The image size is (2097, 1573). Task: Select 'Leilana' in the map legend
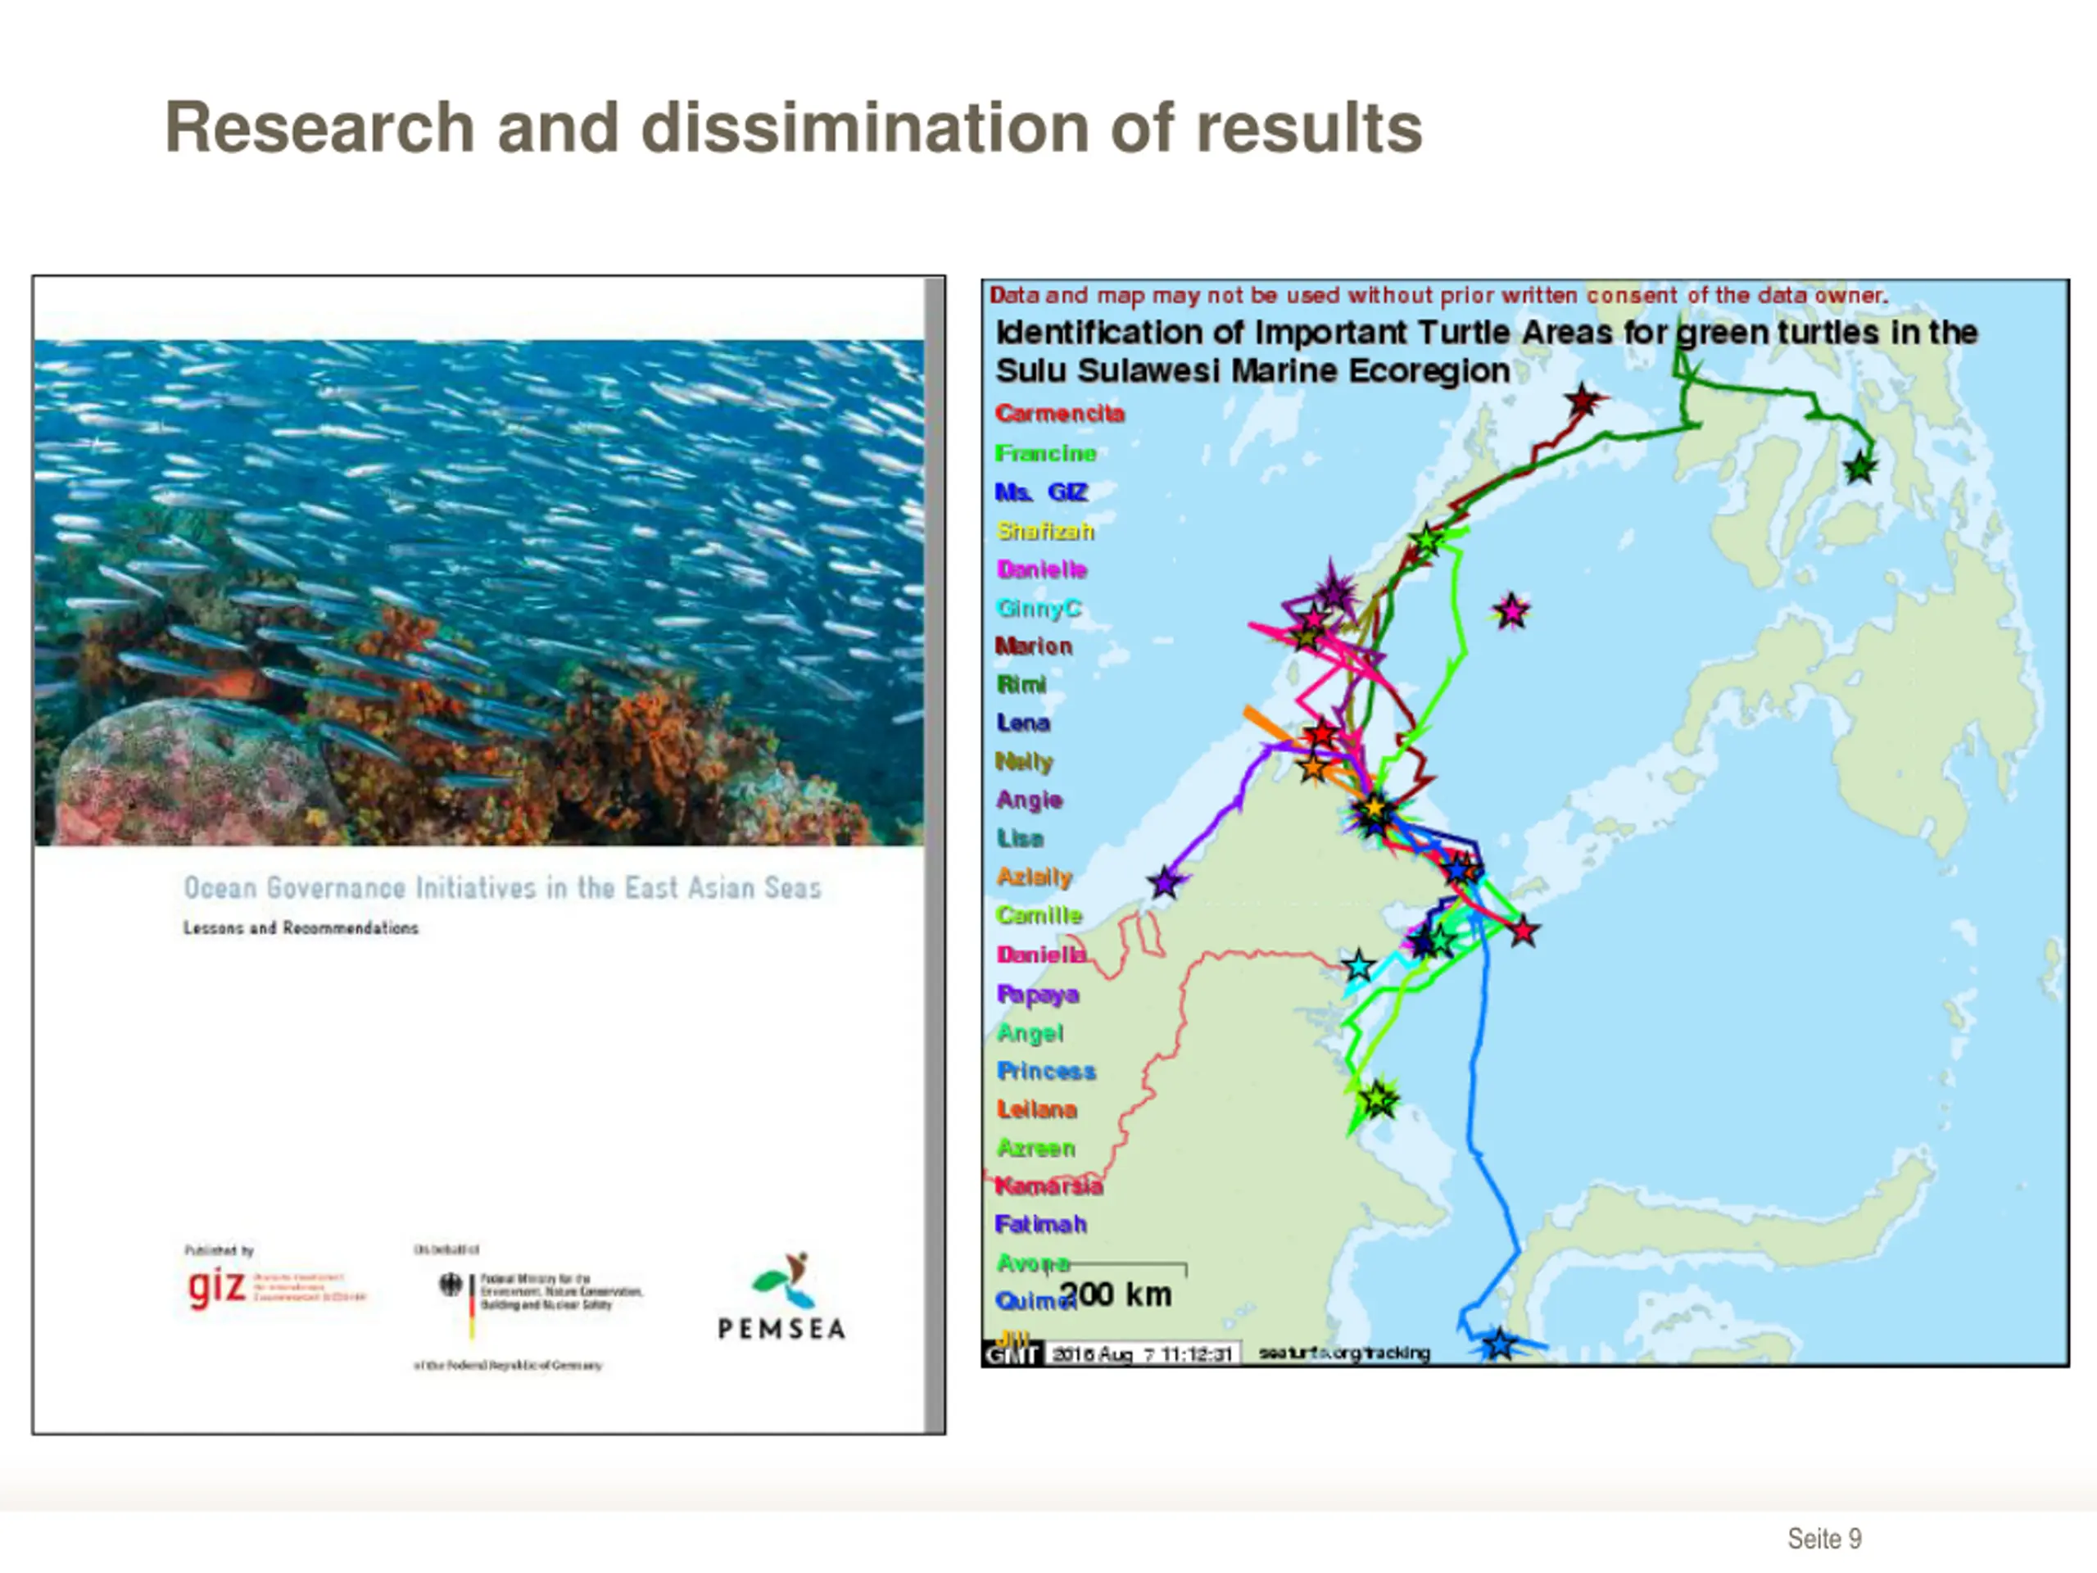1036,1109
